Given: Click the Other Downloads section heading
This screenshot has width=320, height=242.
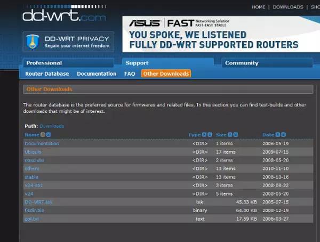Looking at the screenshot, I should click(x=50, y=89).
